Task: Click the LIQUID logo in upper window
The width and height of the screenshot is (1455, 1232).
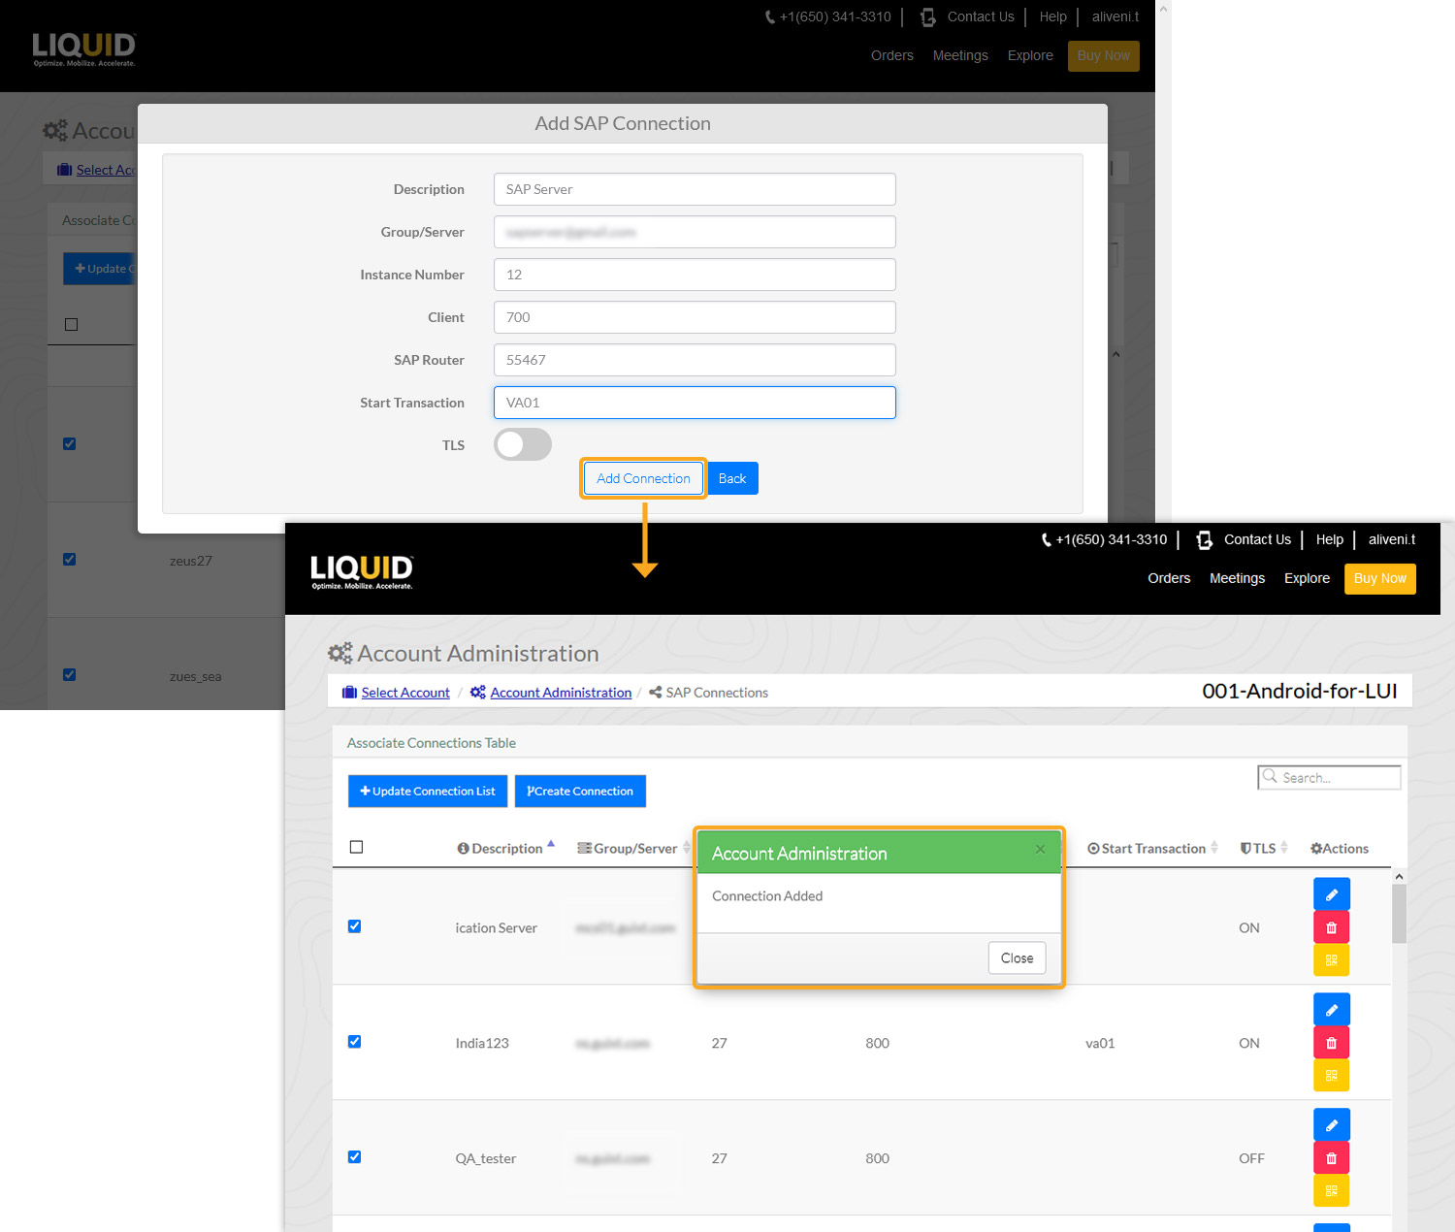Action: click(84, 49)
